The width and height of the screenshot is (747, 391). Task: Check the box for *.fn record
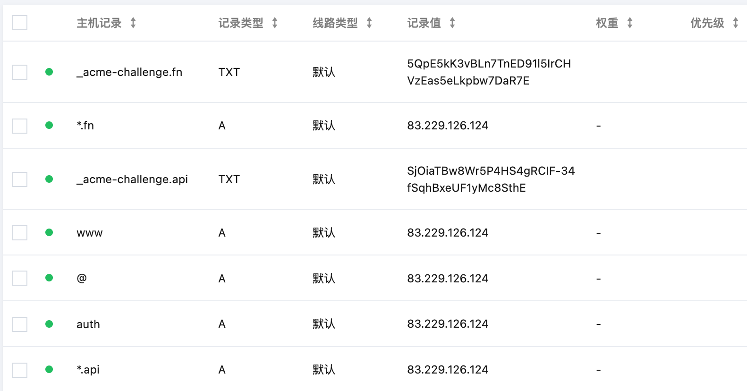tap(20, 126)
